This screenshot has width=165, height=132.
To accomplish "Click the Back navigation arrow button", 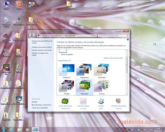I will coord(30,36).
